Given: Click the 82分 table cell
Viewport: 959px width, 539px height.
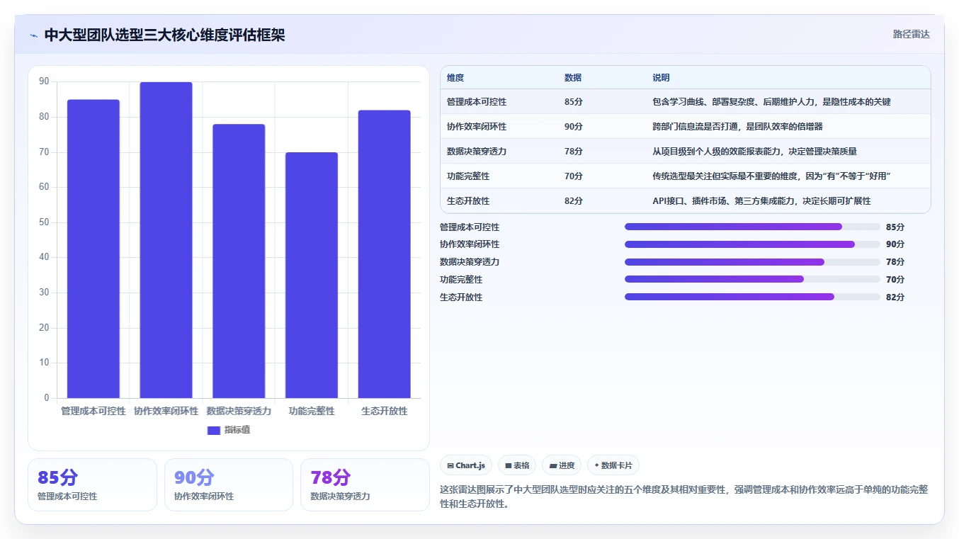Looking at the screenshot, I should click(574, 201).
